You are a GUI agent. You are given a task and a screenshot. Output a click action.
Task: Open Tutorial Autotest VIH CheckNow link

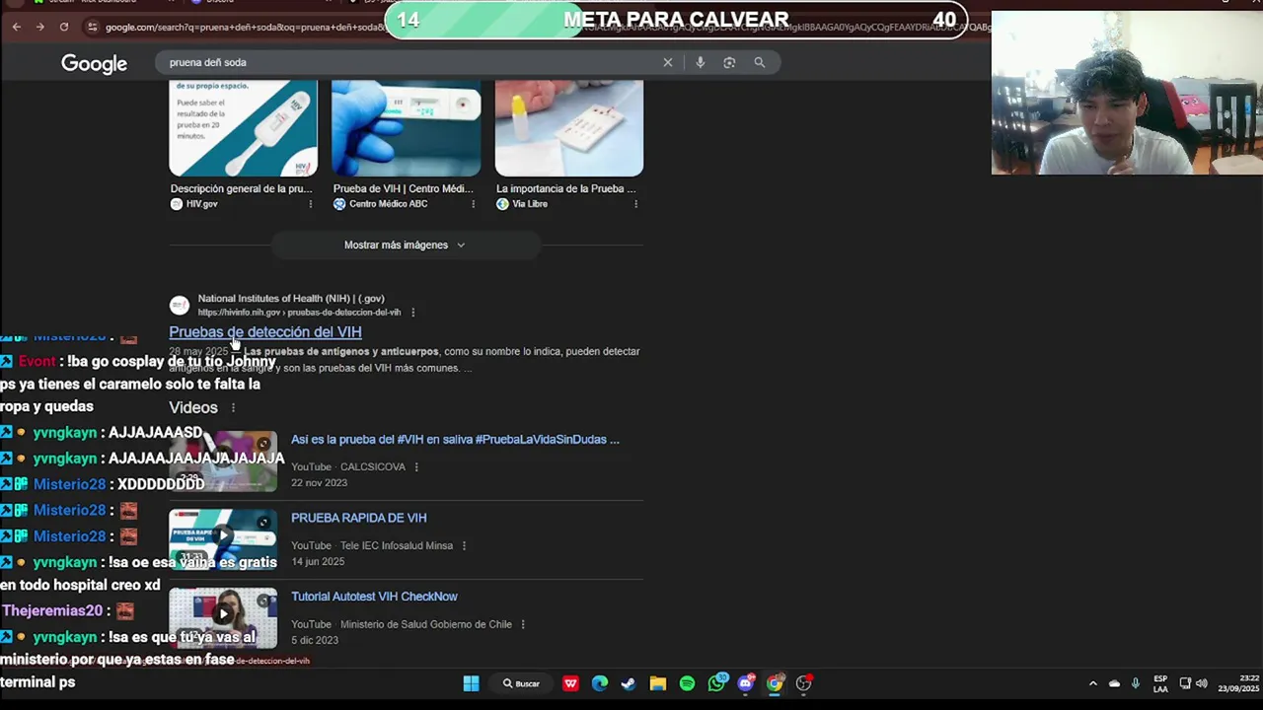(x=374, y=597)
